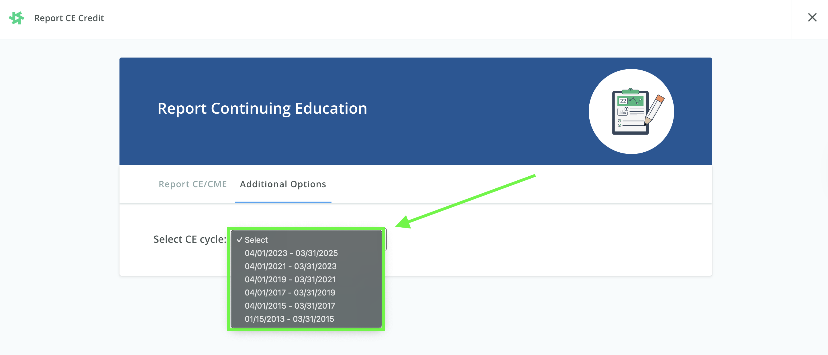Open the Additional Options tab

pos(283,184)
